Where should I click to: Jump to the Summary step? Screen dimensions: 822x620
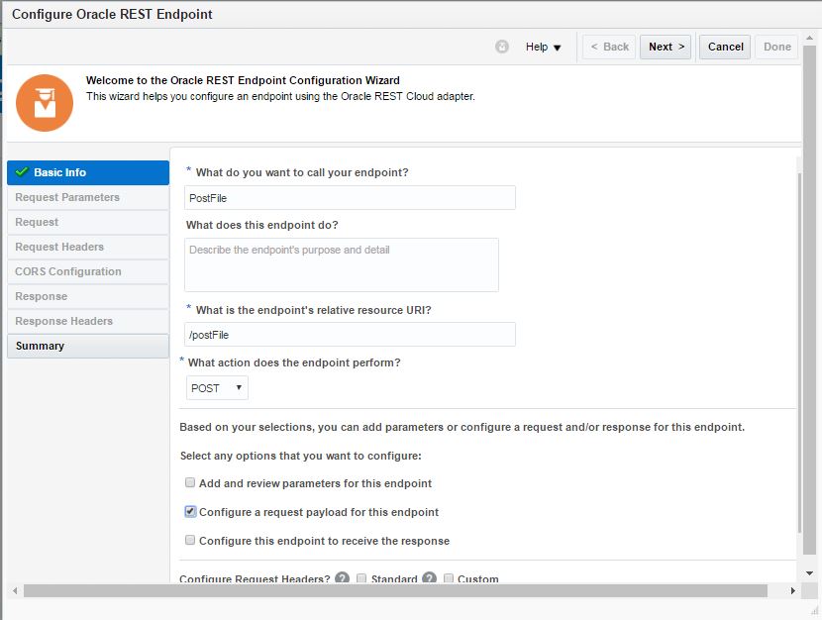pyautogui.click(x=88, y=346)
